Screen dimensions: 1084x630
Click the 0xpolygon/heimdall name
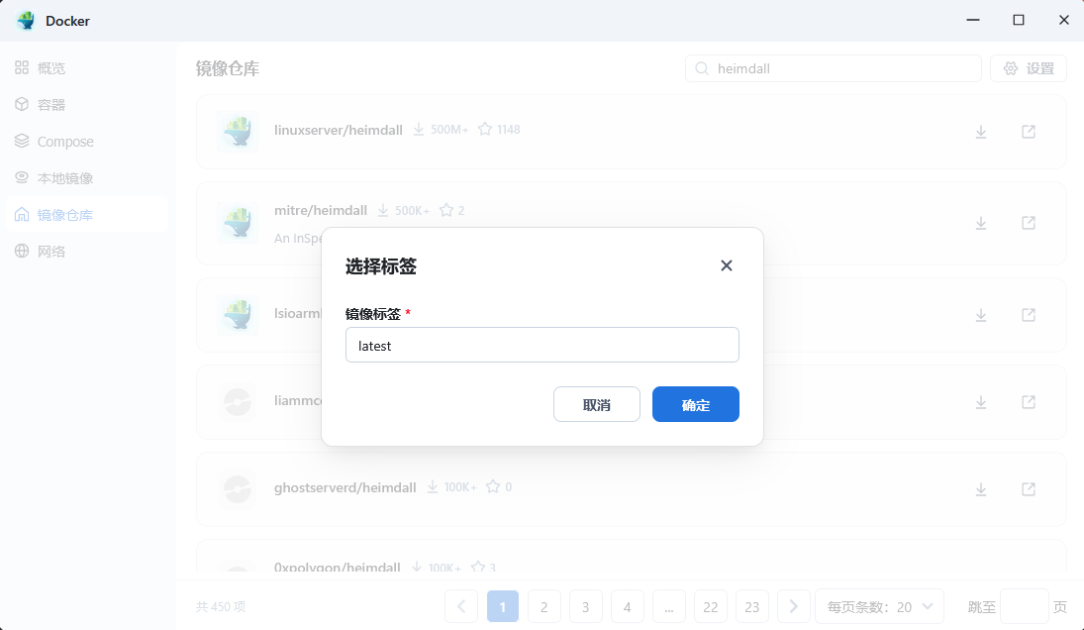pyautogui.click(x=338, y=567)
